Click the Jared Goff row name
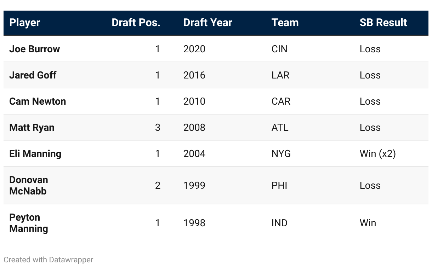The height and width of the screenshot is (268, 432). pos(33,75)
